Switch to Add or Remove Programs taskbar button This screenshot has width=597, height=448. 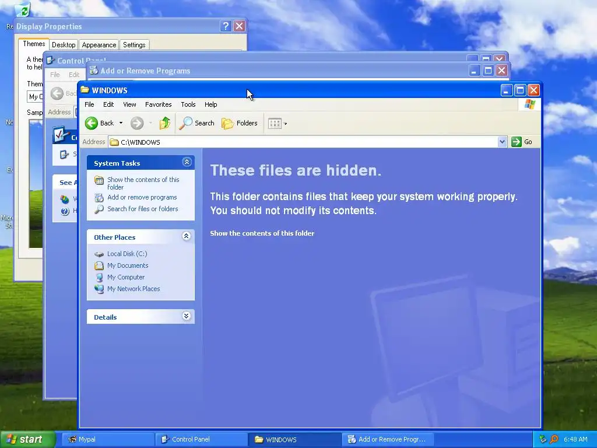point(388,439)
